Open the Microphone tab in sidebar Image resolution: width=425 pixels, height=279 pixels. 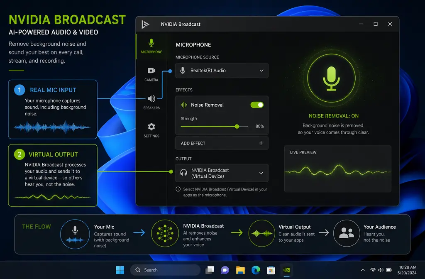click(x=151, y=46)
